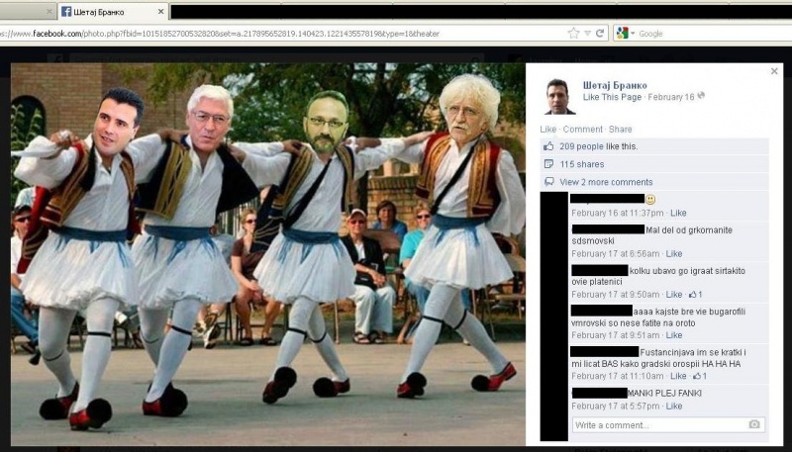Attach a photo using the camera icon
Viewport: 792px width, 452px height.
[x=754, y=424]
